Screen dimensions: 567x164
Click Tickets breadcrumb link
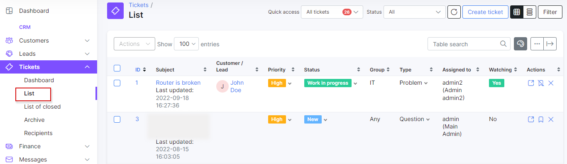138,5
